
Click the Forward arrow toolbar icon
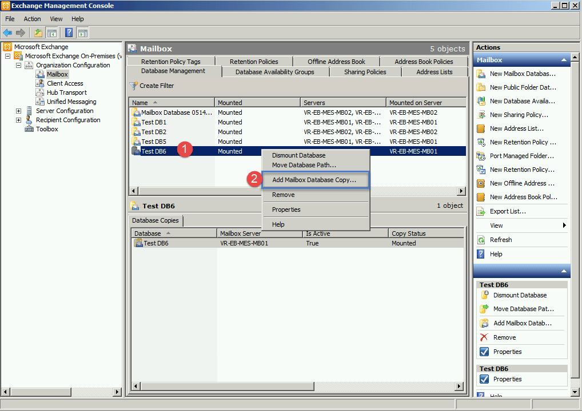tap(21, 33)
